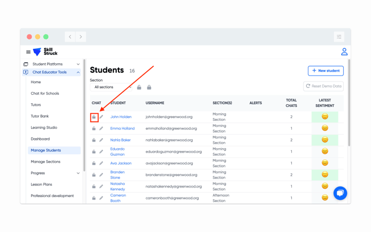Click the lock-all icon next to section filter
371x232 pixels.
[x=149, y=87]
